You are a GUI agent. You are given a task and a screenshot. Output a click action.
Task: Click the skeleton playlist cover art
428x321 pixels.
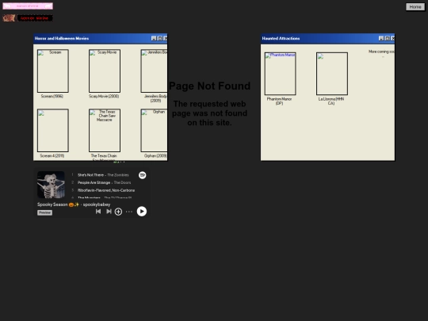[x=51, y=185]
